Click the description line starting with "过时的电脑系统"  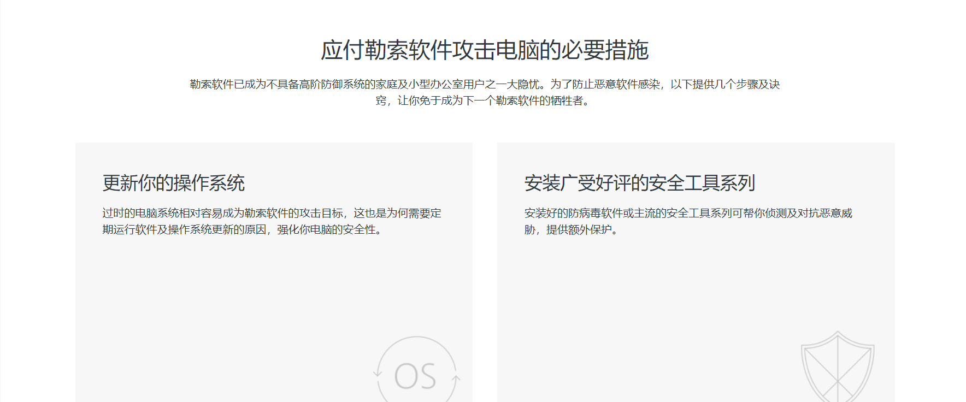(272, 213)
